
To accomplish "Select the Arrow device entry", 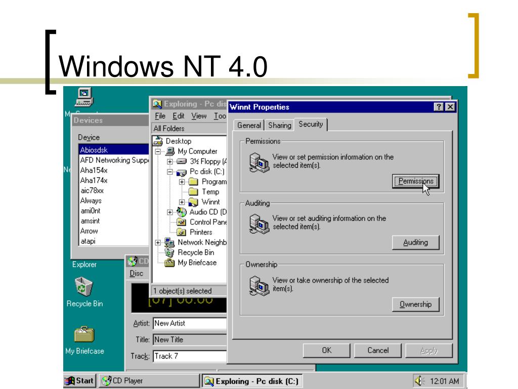I will pyautogui.click(x=114, y=231).
